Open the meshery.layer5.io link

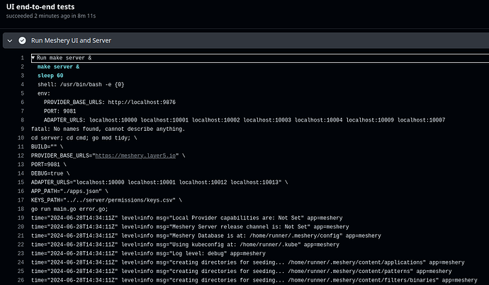[x=135, y=156]
